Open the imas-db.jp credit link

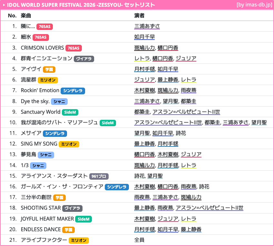tap(254, 5)
